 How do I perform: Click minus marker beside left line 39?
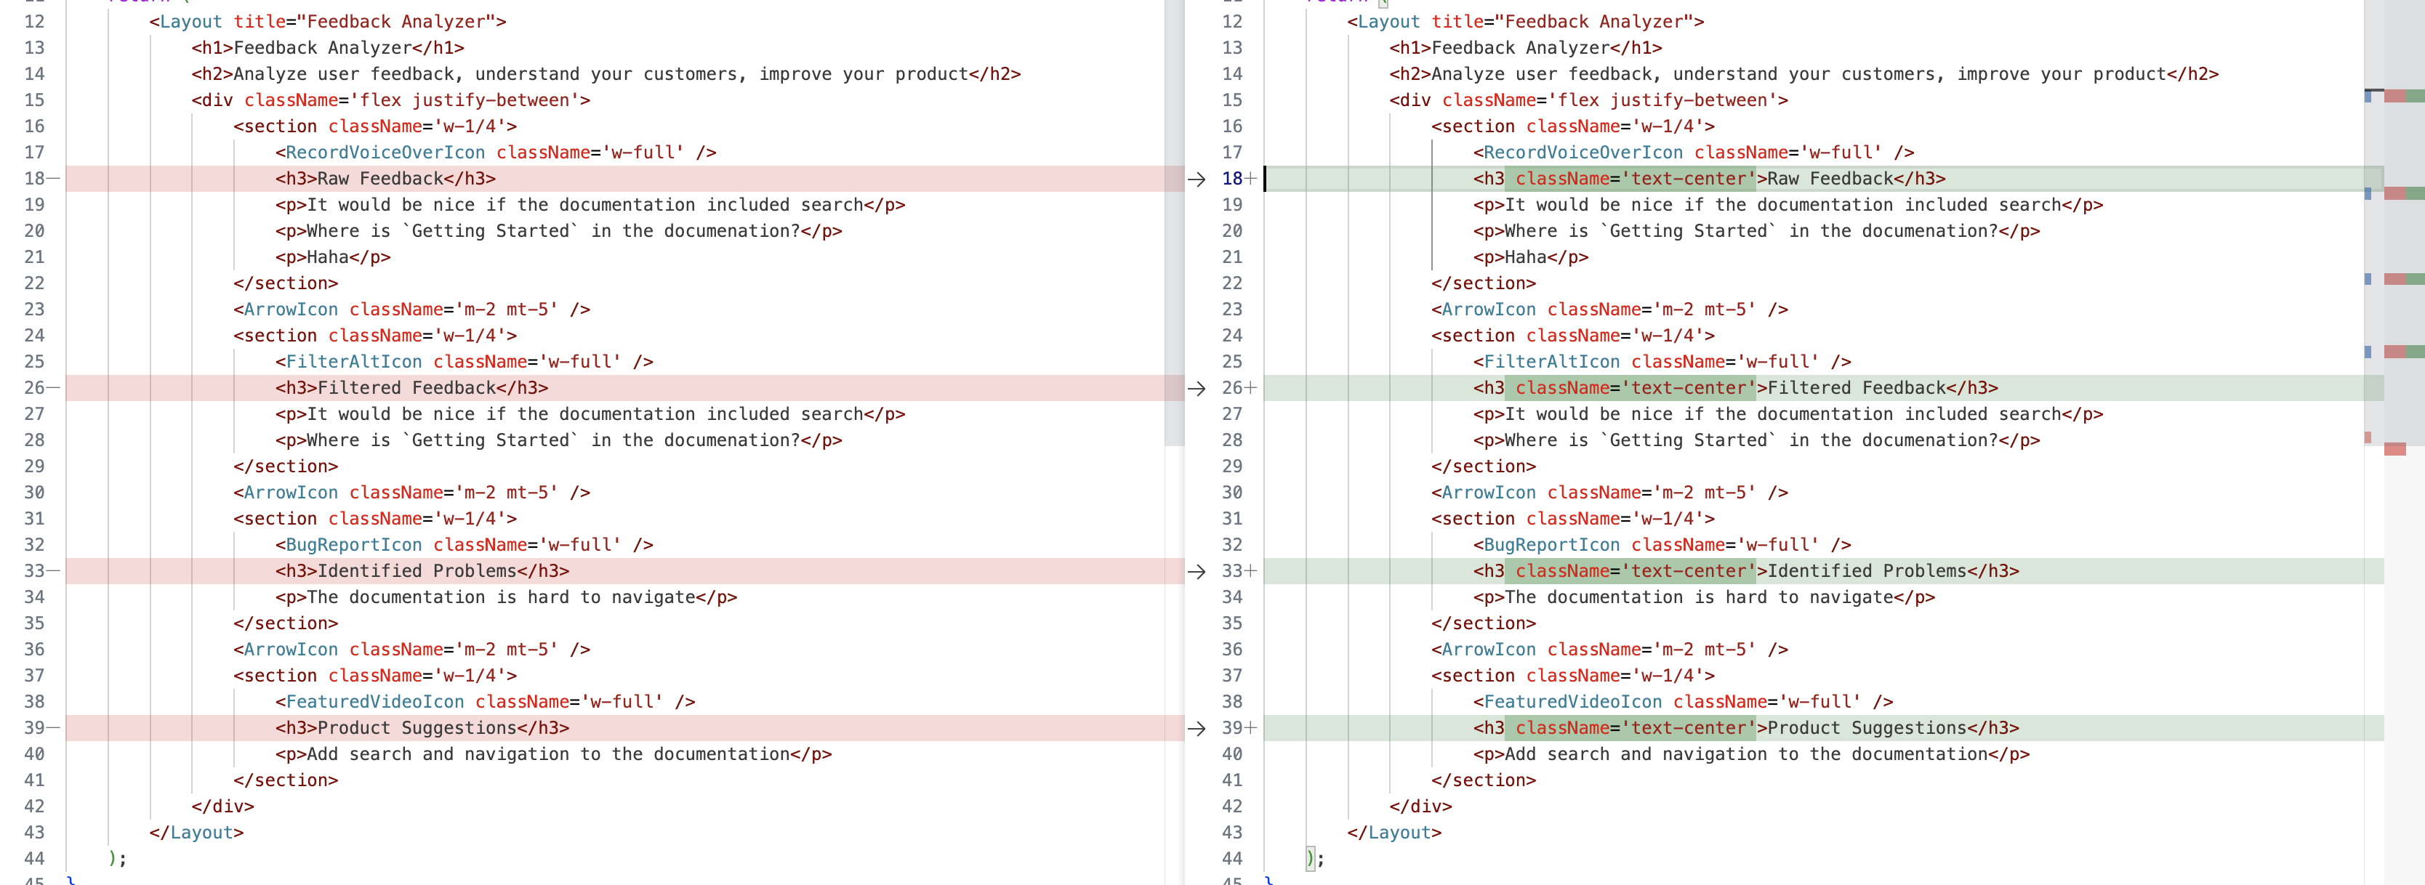[x=54, y=728]
